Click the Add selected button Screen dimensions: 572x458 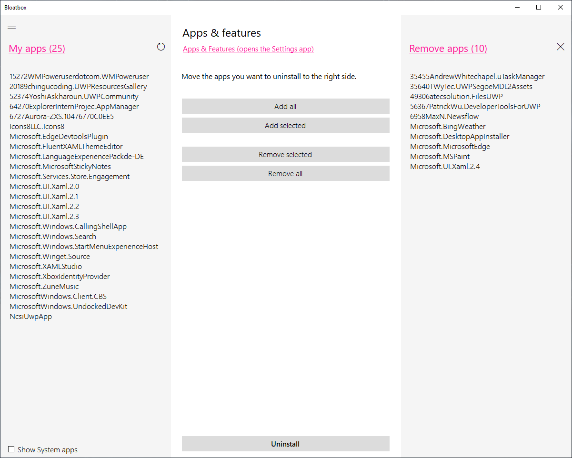tap(285, 126)
